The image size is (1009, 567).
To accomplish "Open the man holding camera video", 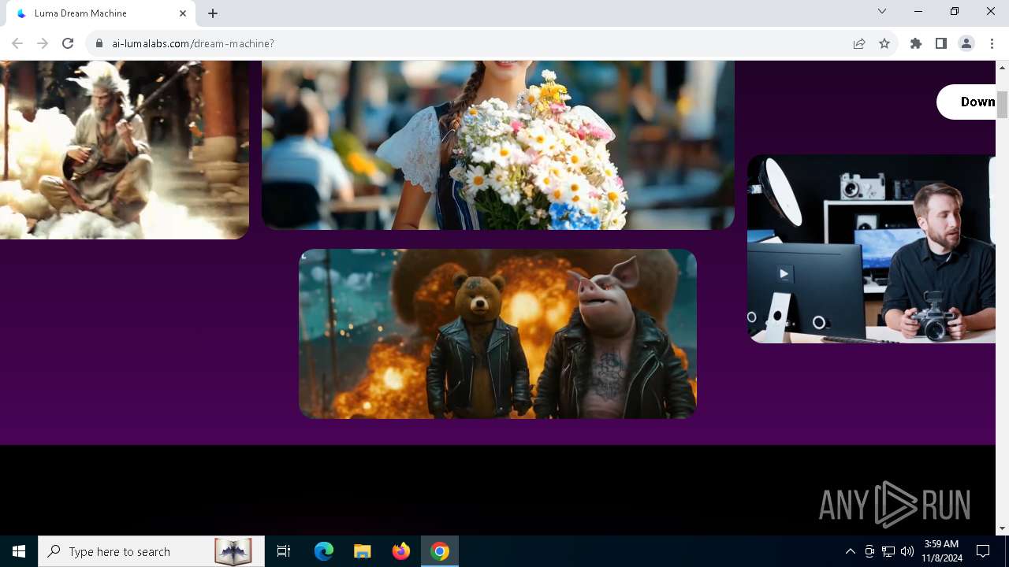I will [x=872, y=249].
